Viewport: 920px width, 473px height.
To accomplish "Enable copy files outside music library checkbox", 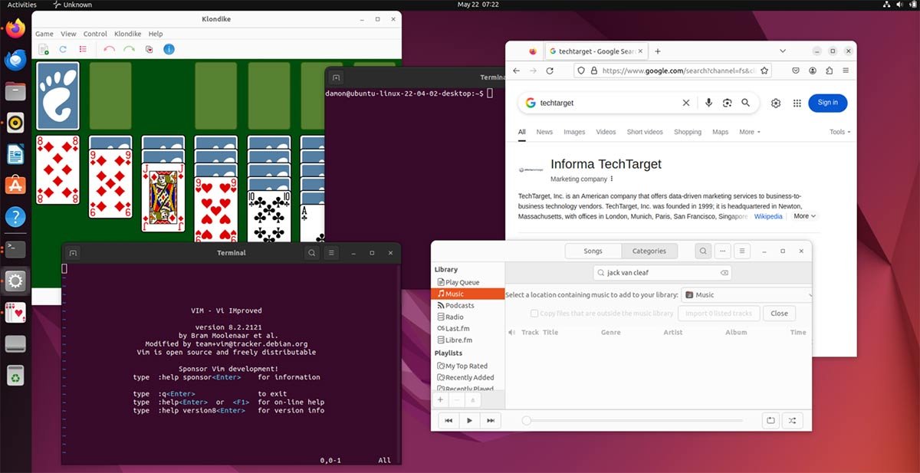I will 534,313.
